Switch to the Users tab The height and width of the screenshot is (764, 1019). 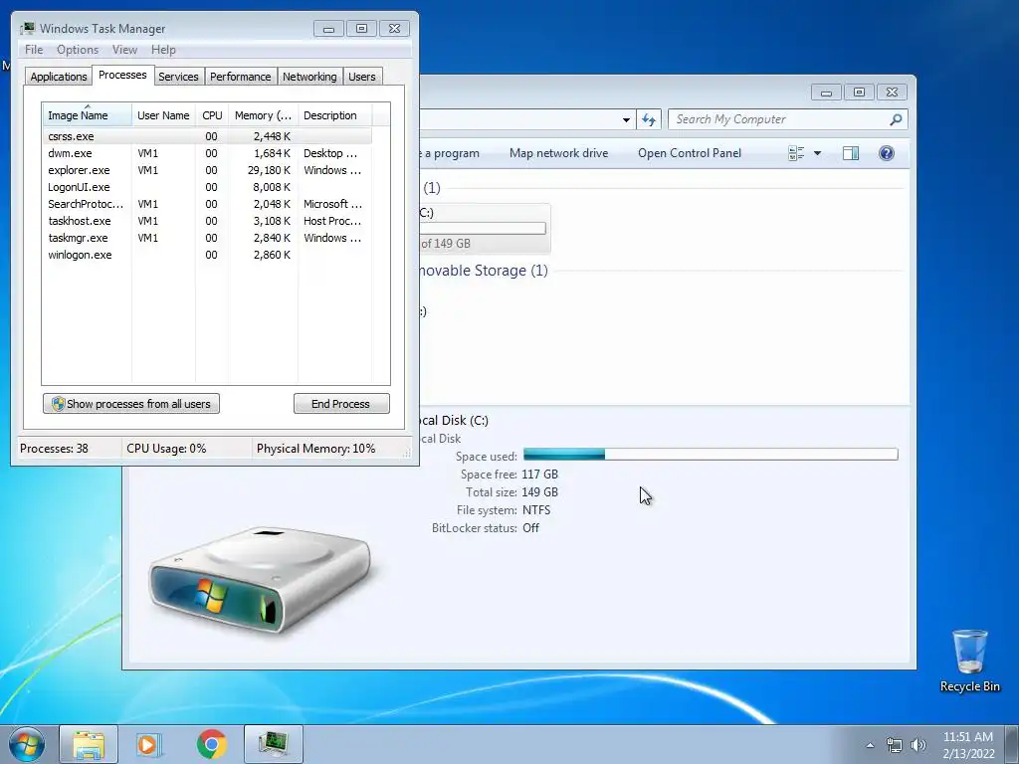click(362, 77)
